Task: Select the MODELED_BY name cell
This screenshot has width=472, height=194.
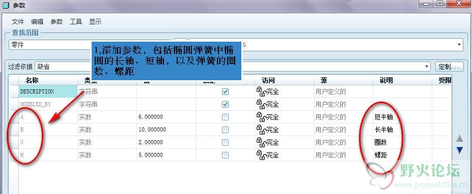Action: (x=48, y=104)
